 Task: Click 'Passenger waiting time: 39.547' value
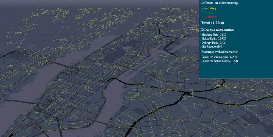tap(219, 57)
